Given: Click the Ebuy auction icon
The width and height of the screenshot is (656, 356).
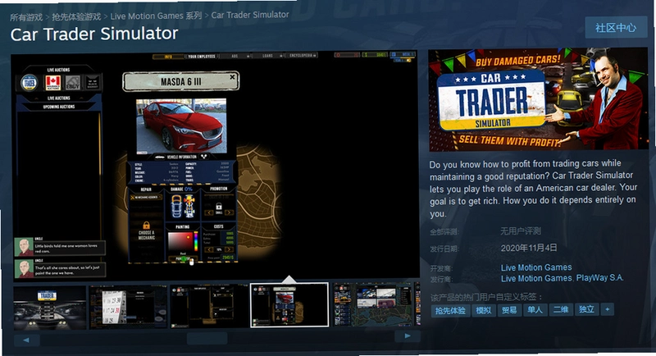Looking at the screenshot, I should click(x=72, y=83).
